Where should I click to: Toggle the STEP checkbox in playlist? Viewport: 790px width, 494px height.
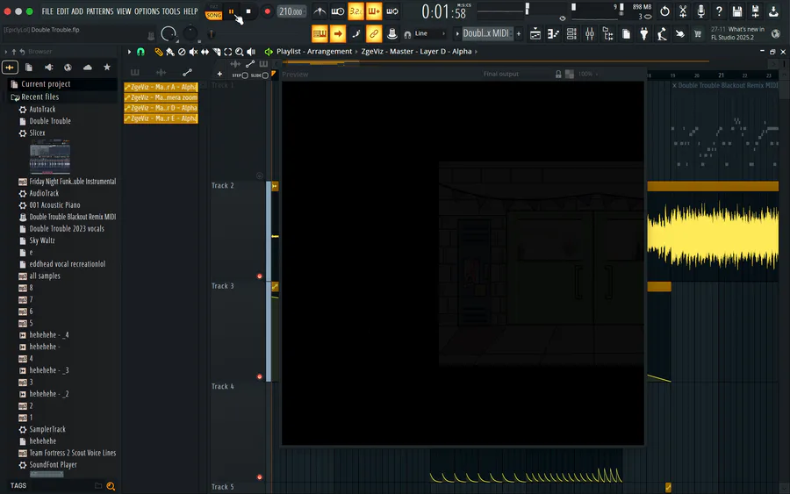[245, 75]
